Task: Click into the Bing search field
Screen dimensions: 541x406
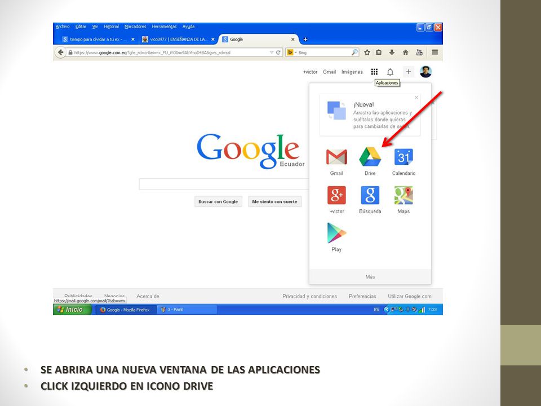Action: pos(323,52)
